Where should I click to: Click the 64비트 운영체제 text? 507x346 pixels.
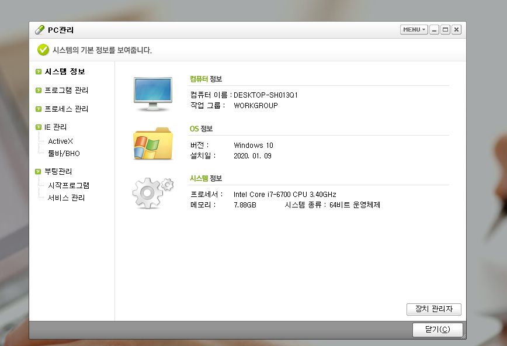coord(355,205)
